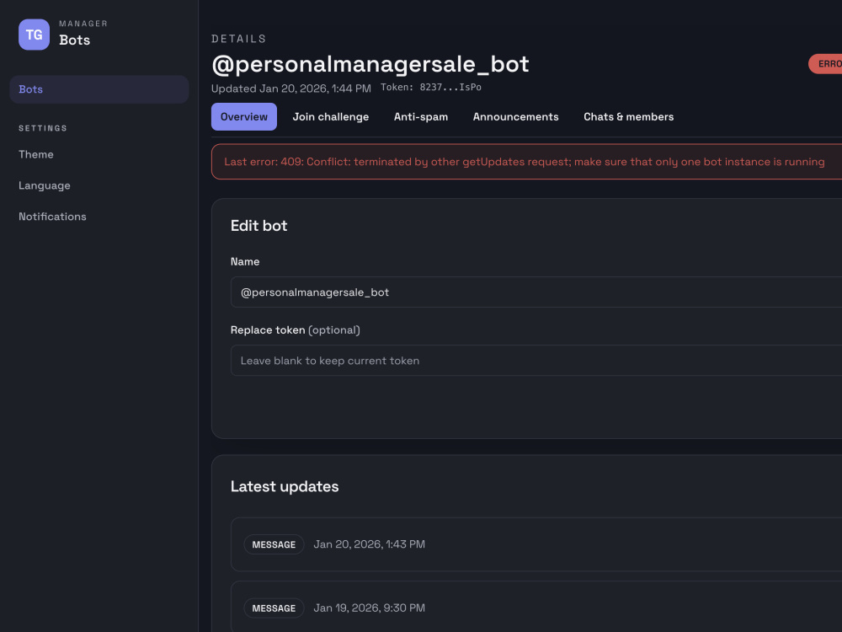The image size is (842, 632).
Task: Click the Name input field
Action: (x=536, y=292)
